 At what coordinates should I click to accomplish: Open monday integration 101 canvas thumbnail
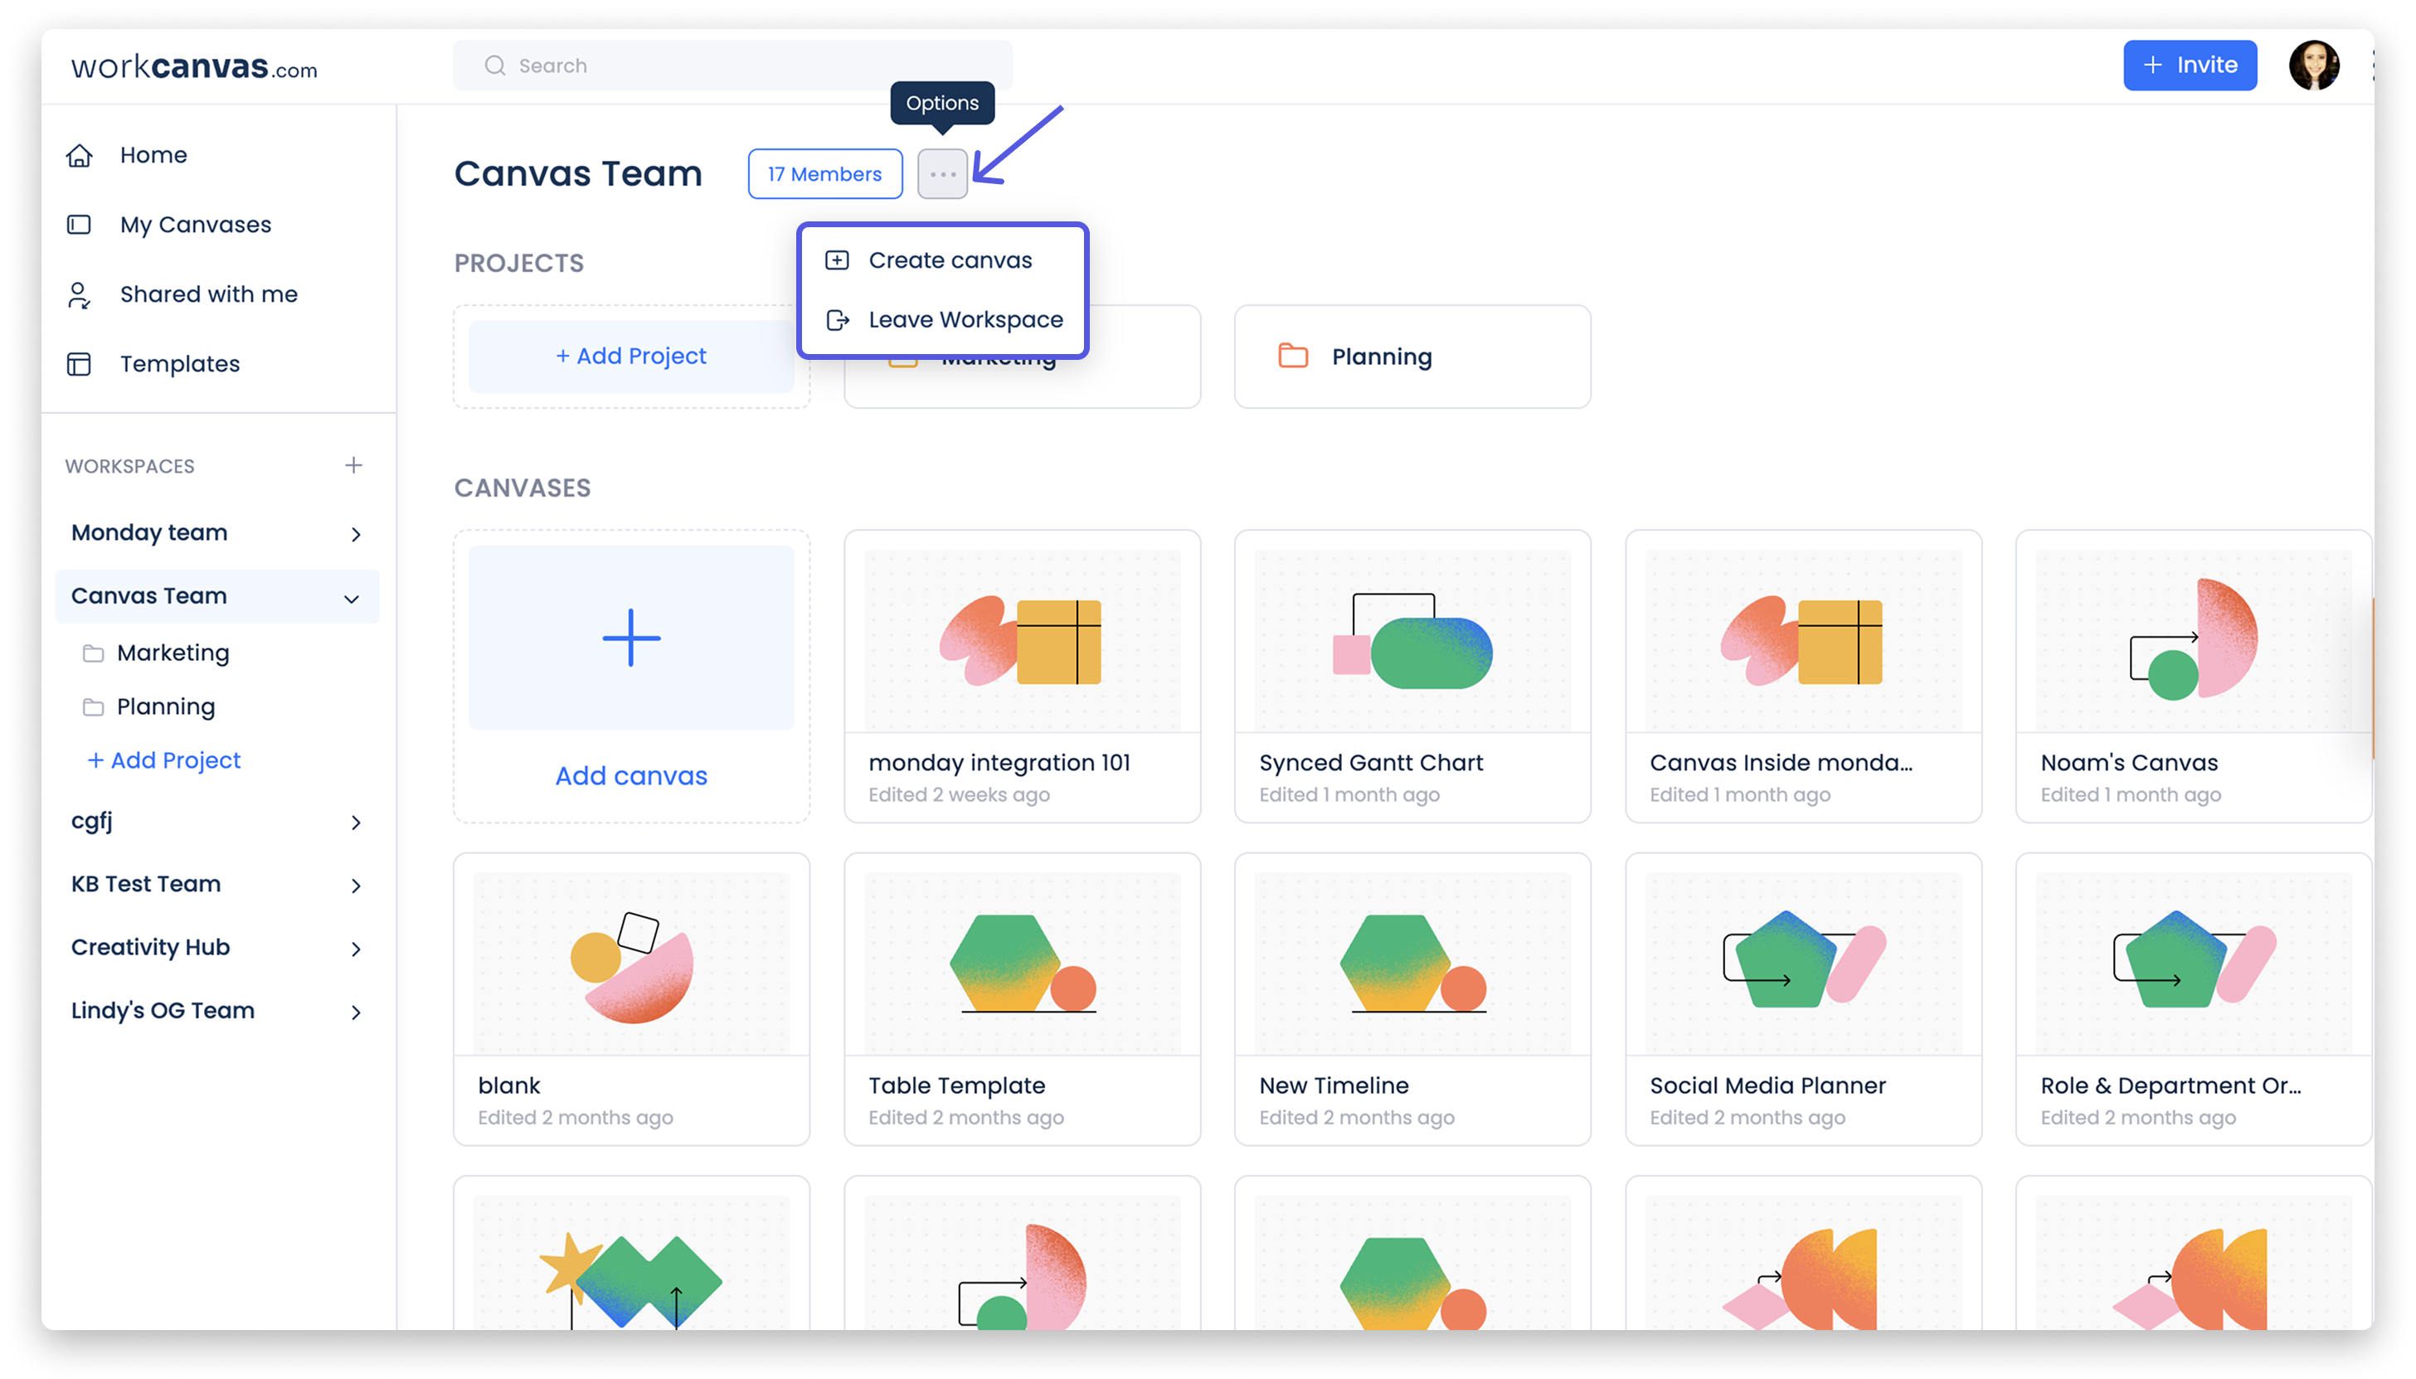(1021, 640)
